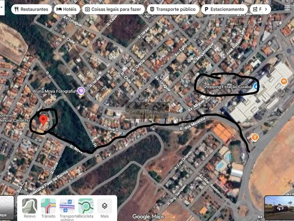Select the R. Moçambique street label
This screenshot has width=294, height=221.
pyautogui.click(x=203, y=53)
